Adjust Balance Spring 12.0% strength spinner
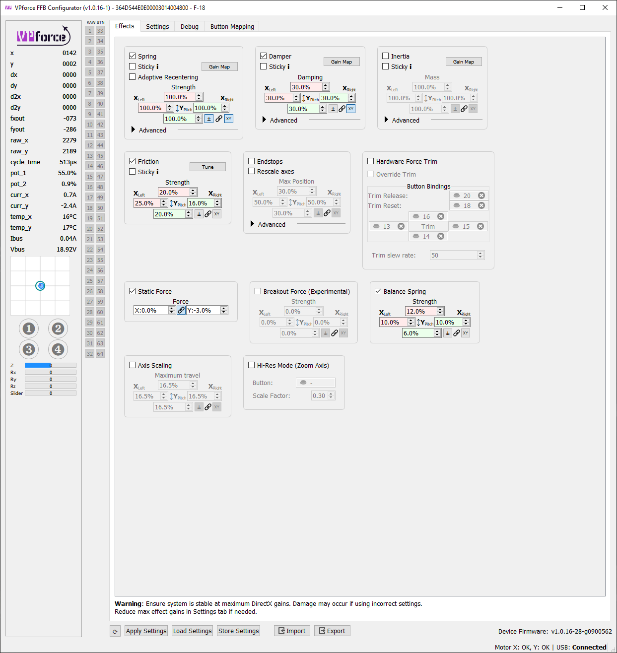The width and height of the screenshot is (617, 653). (440, 311)
